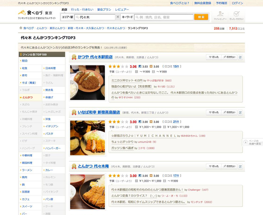Click the Tabelog logo
This screenshot has height=215, width=263.
click(x=30, y=12)
